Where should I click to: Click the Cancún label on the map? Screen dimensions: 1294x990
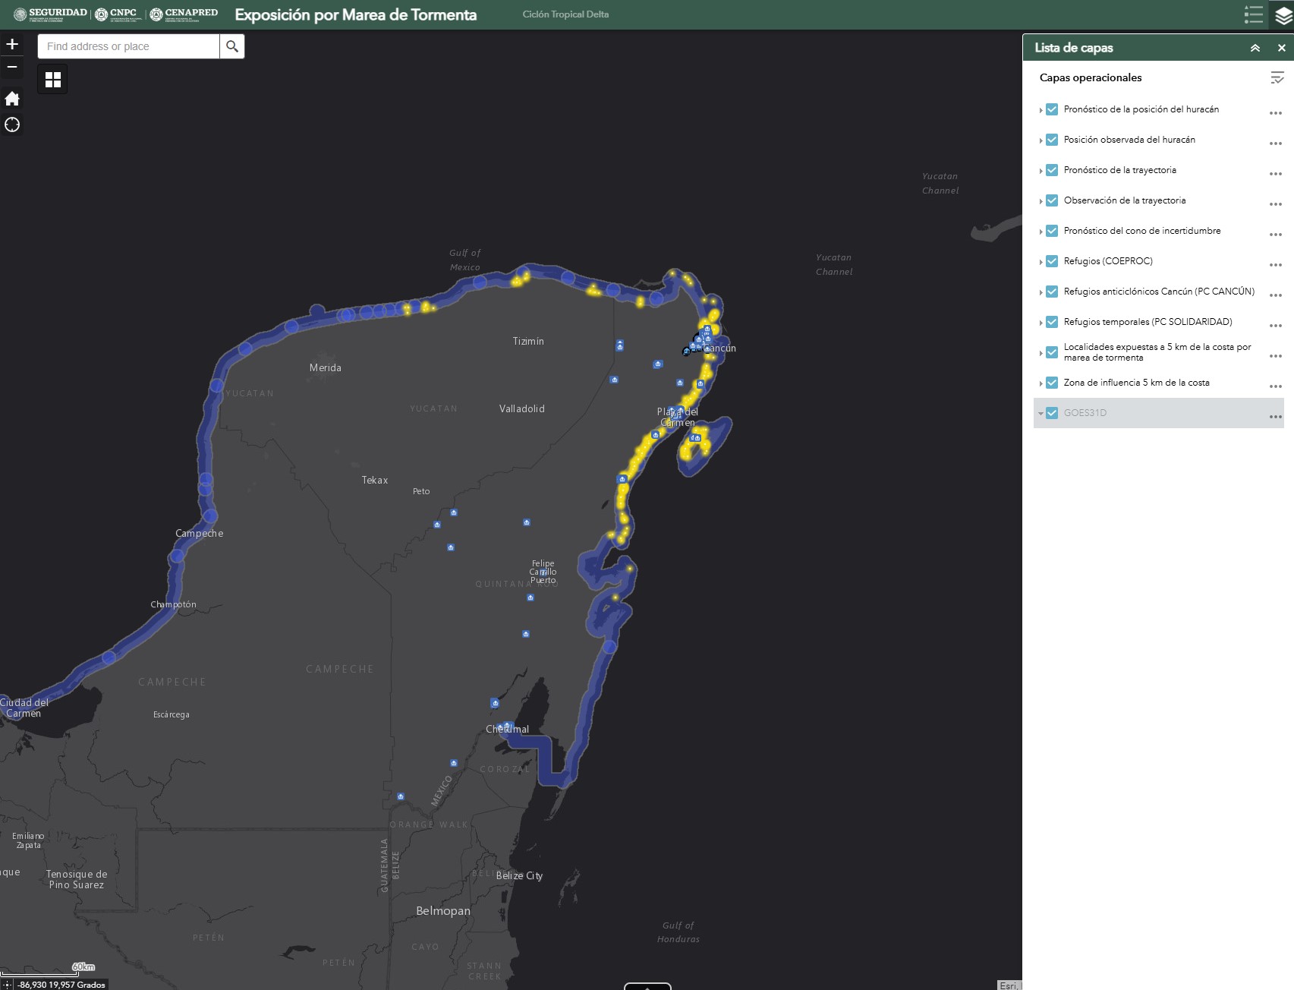(720, 348)
